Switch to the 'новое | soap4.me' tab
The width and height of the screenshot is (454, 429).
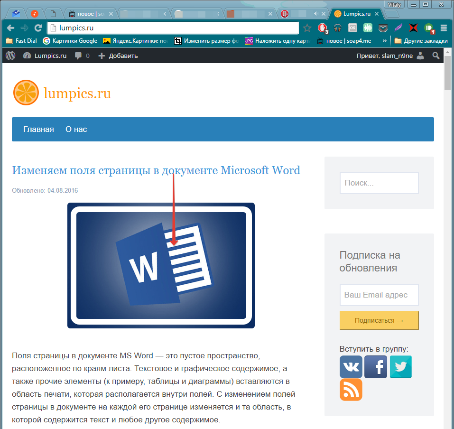point(87,14)
